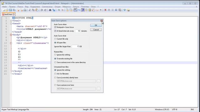Click the Zoom Out toolbar icon

point(62,10)
